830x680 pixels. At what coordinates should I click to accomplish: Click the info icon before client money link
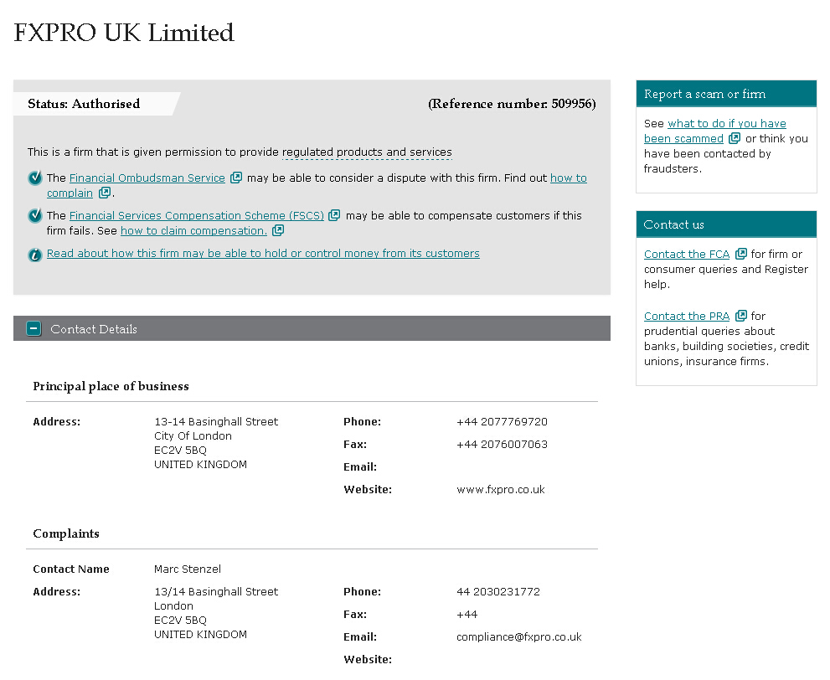(x=35, y=254)
